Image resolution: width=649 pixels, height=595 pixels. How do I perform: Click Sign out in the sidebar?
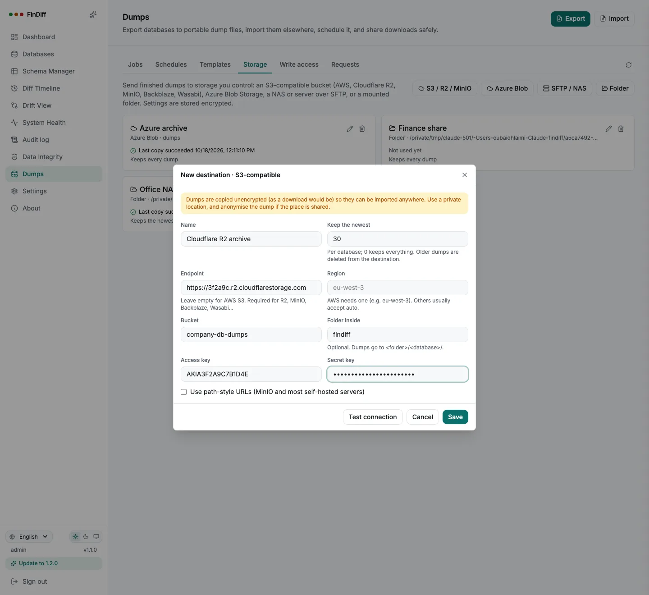[54, 581]
